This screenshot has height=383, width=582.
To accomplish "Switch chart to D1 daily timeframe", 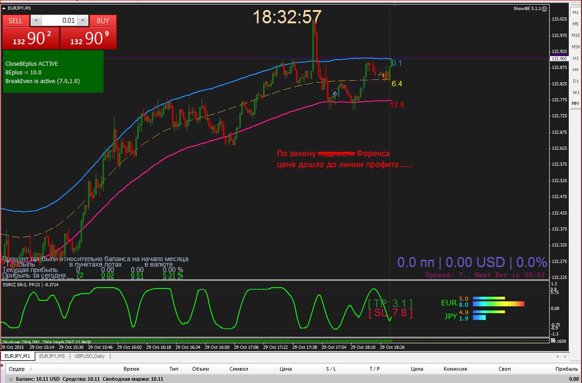I will [576, 81].
